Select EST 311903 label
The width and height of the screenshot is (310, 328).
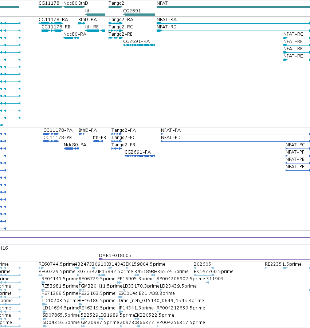click(215, 279)
